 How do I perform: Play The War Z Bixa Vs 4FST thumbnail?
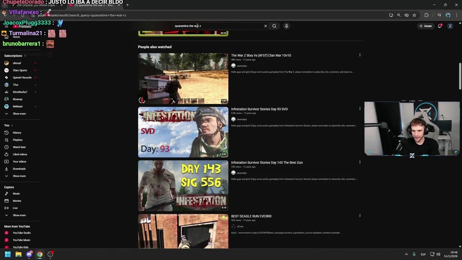click(183, 78)
